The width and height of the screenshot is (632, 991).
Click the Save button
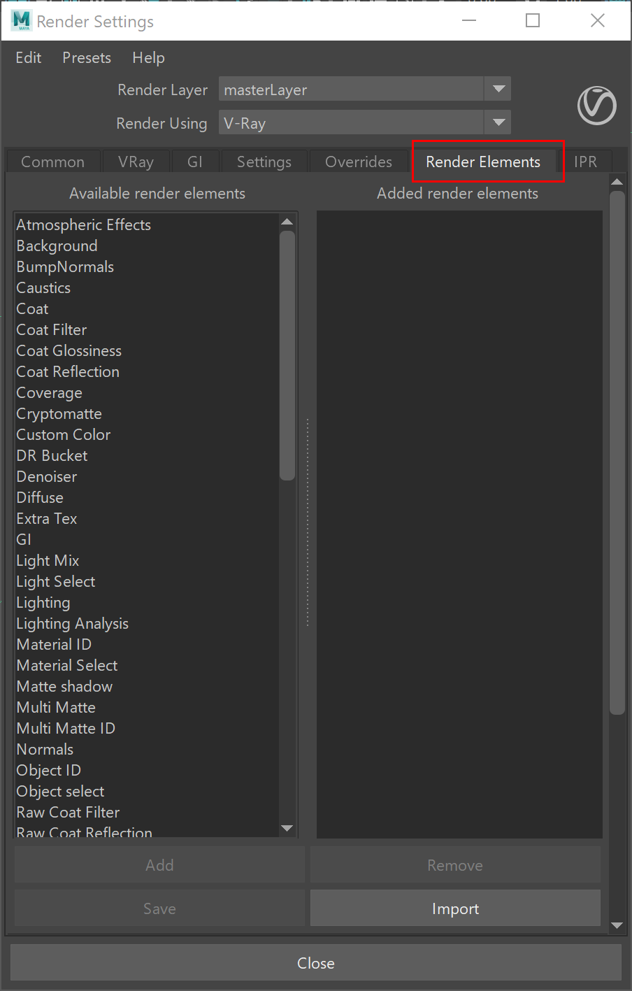coord(159,908)
